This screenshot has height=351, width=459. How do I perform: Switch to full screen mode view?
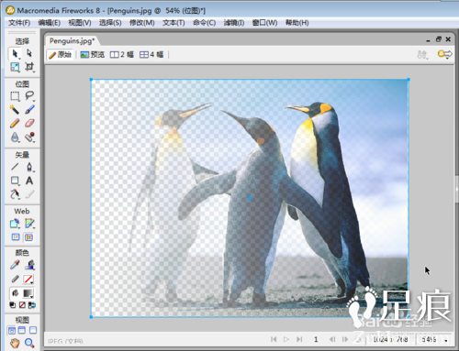point(33,330)
